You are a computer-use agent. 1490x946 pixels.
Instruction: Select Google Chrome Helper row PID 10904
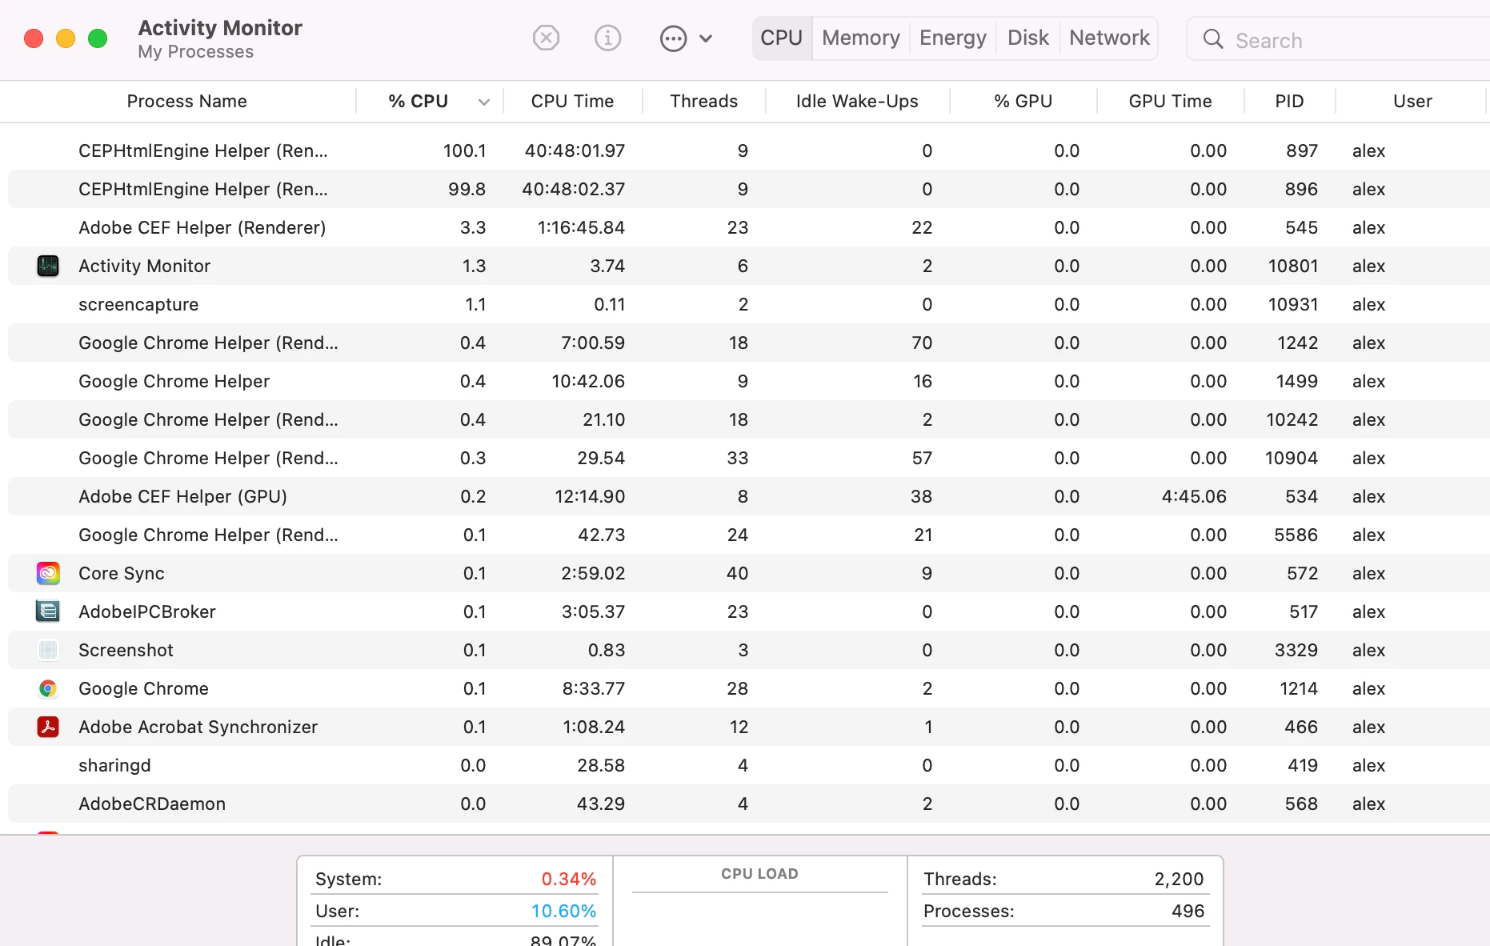point(749,458)
